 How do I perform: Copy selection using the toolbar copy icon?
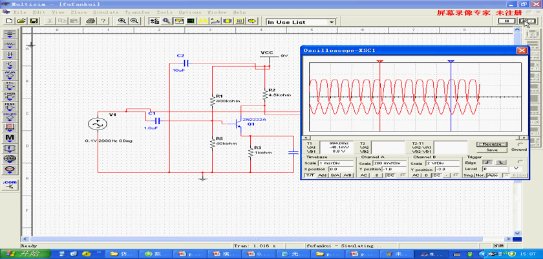(62, 21)
